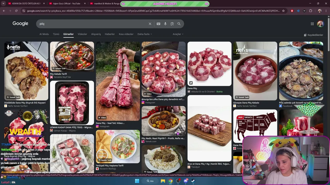Switch to the Tümü results tab
This screenshot has width=330, height=185.
point(56,34)
